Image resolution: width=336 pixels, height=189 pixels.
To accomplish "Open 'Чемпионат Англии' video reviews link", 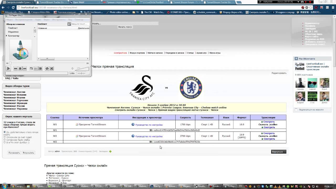I will 14,92.
